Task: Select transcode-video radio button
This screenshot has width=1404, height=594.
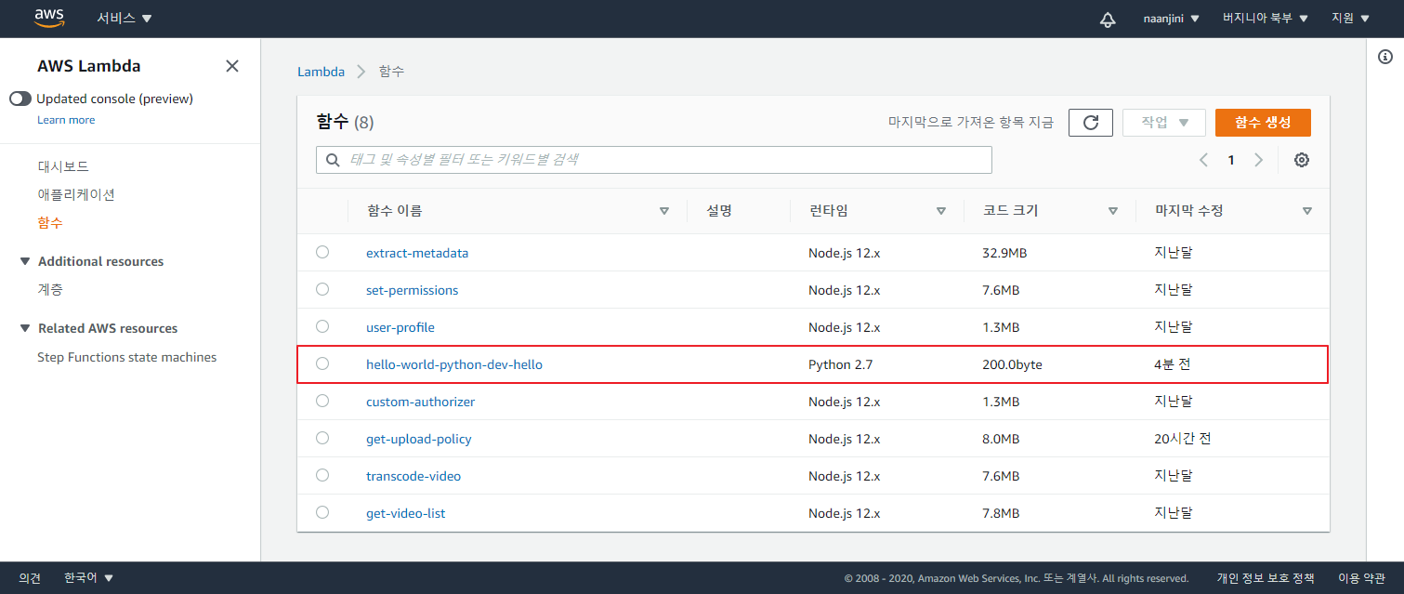Action: (x=322, y=475)
